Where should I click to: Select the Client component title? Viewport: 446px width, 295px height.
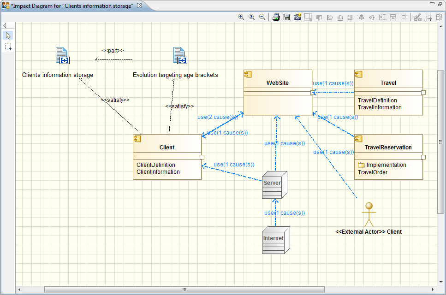[167, 147]
